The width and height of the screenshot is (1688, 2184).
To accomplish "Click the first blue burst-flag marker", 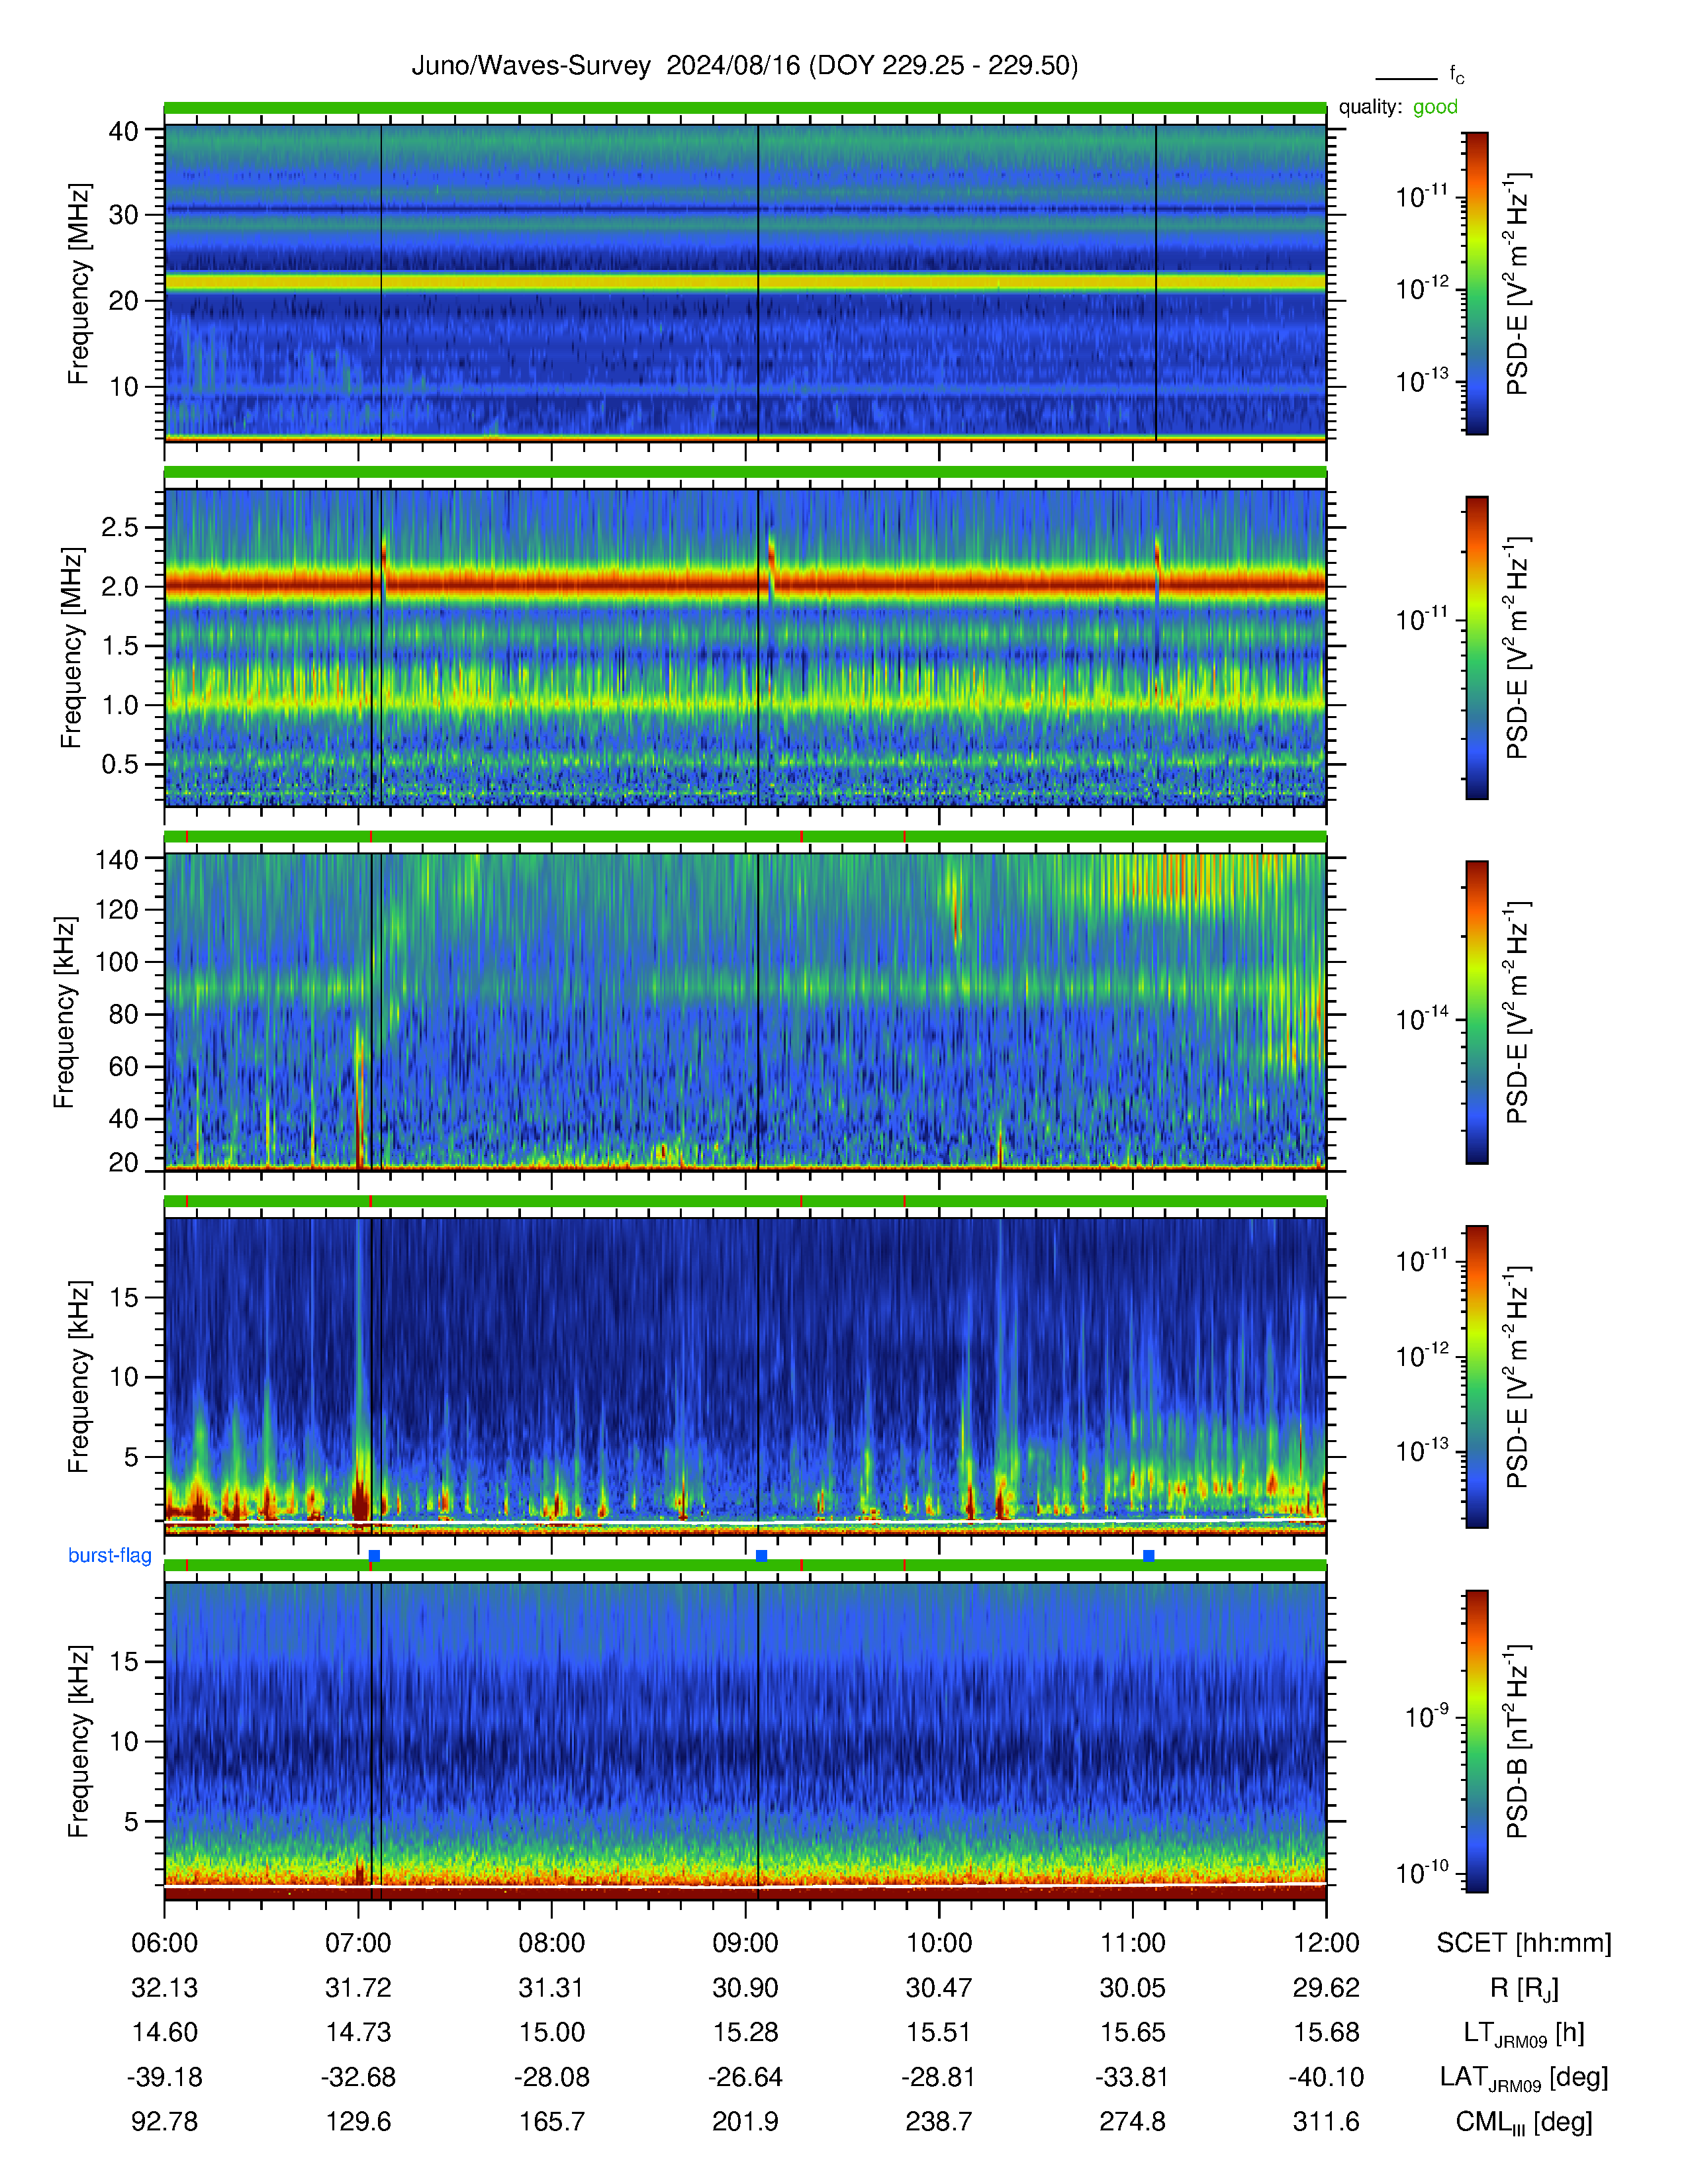I will 374,1555.
